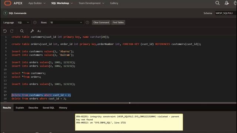The width and height of the screenshot is (237, 133).
Task: Click the Clear Command button
Action: [x=101, y=23]
